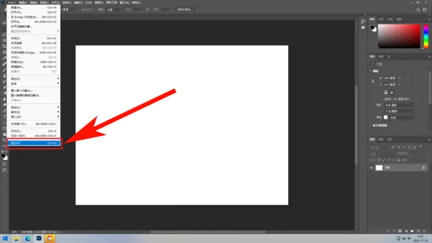Add layer mask icon in Layers footer
Image resolution: width=432 pixels, height=243 pixels.
[x=400, y=231]
